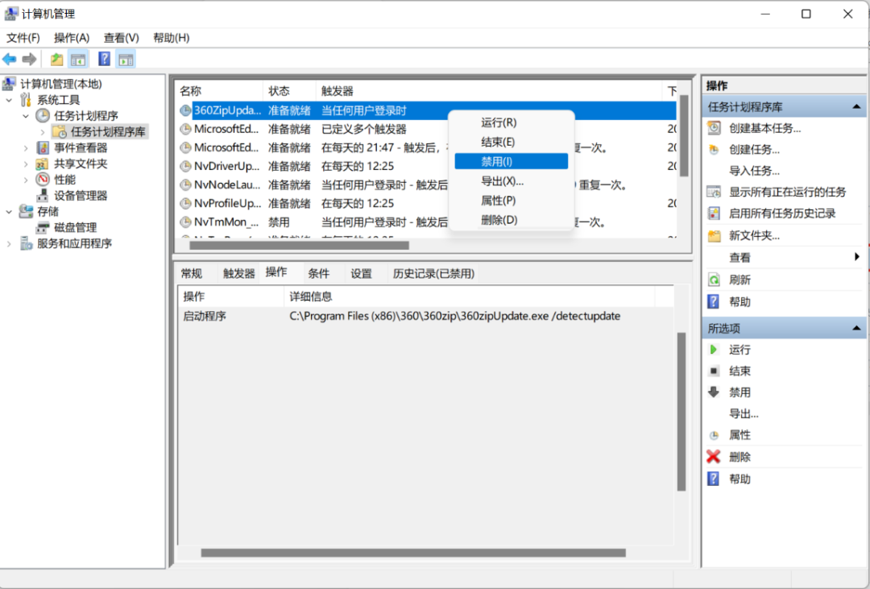The height and width of the screenshot is (589, 870).
Task: Open the 查看 submenu arrow in actions
Action: (857, 256)
